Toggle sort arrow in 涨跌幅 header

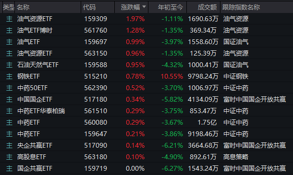pos(144,7)
